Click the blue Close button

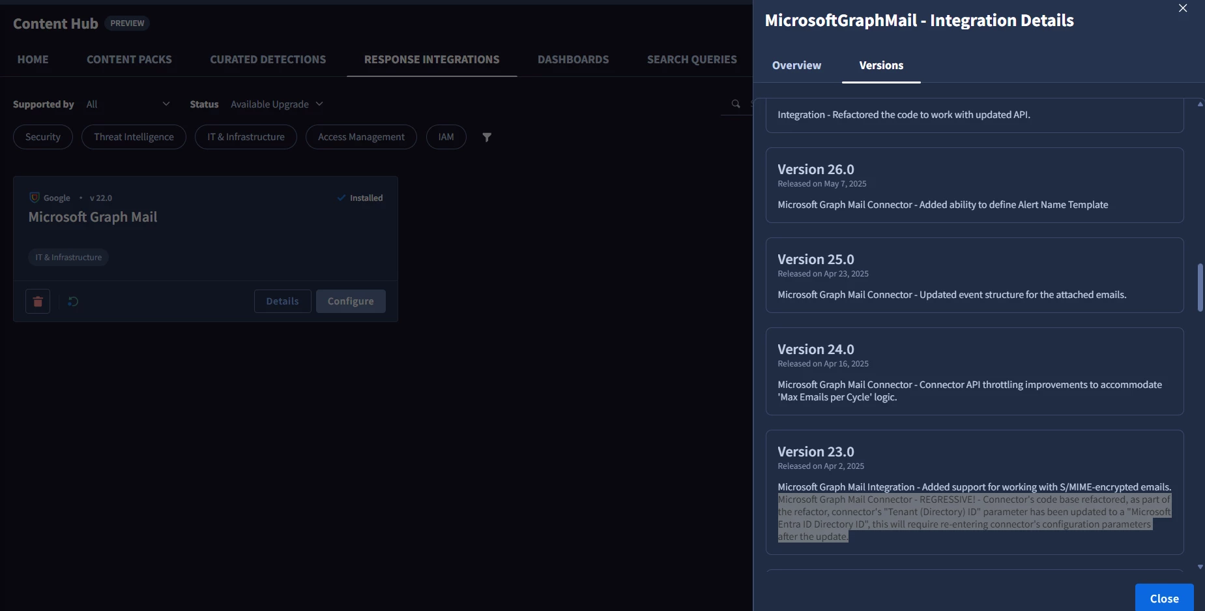(x=1164, y=598)
